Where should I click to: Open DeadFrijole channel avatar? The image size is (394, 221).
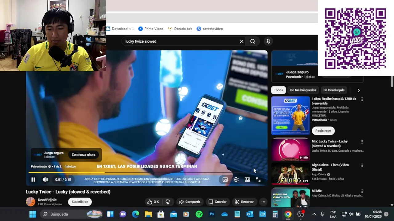[x=30, y=202]
